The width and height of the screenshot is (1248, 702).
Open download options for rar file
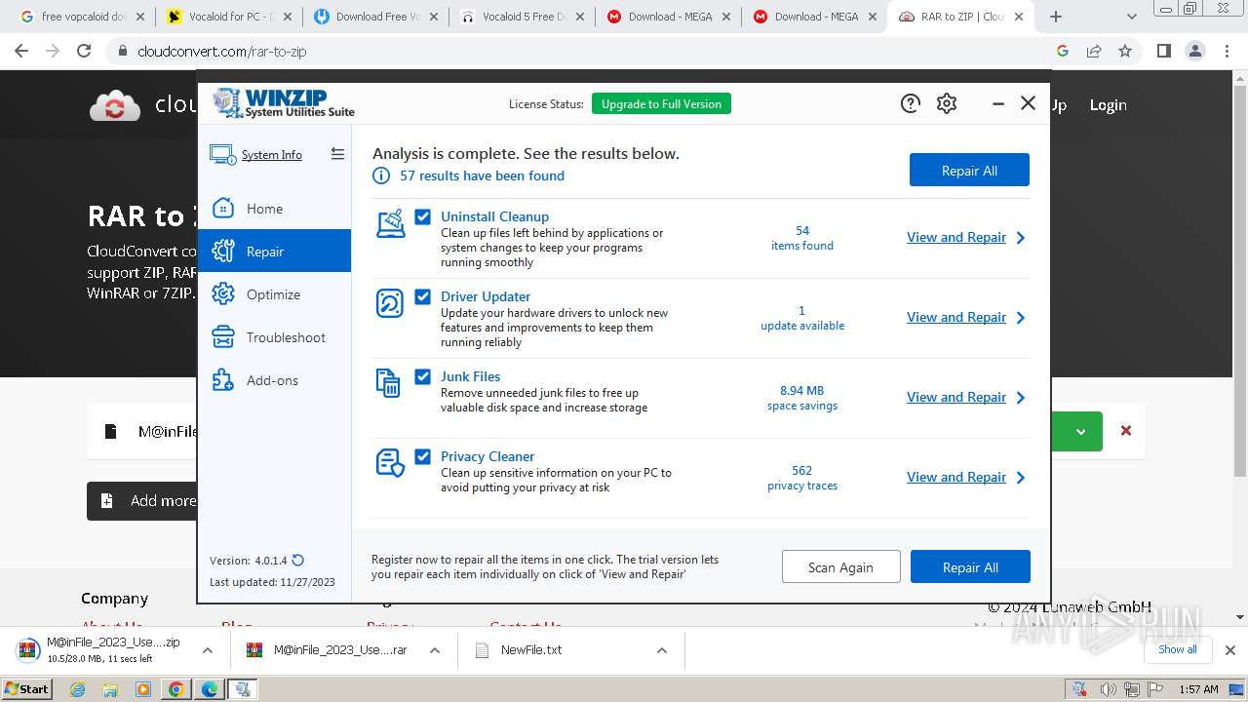pos(435,650)
